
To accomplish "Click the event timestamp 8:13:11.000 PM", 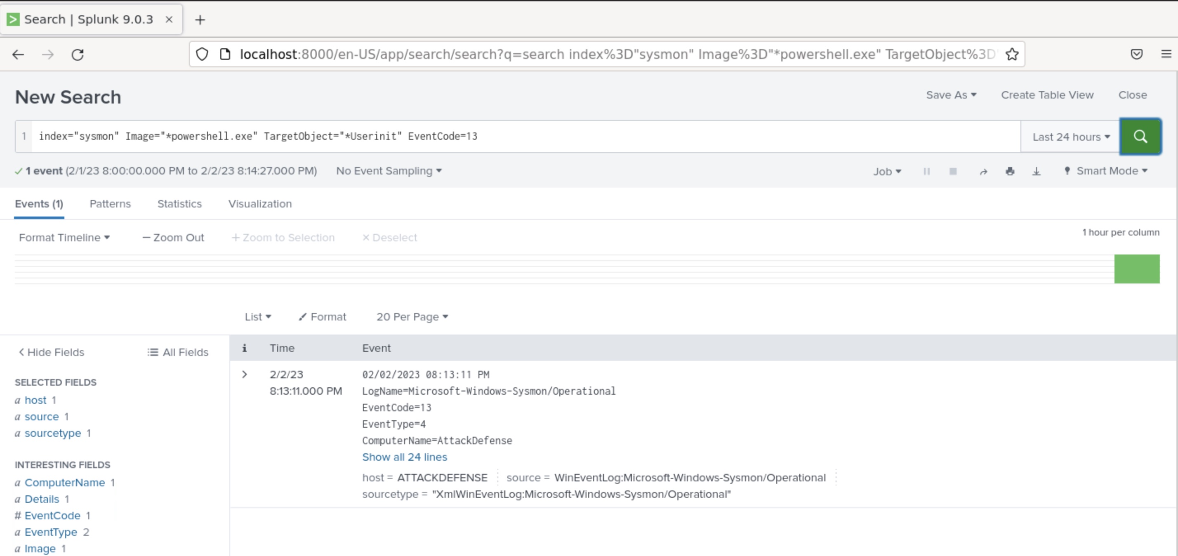I will tap(306, 391).
